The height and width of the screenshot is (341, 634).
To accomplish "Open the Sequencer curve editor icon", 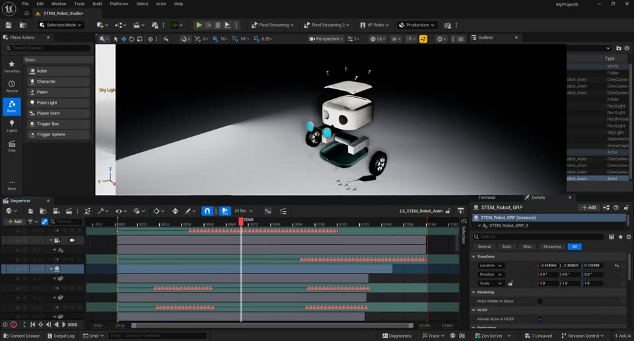I will click(x=267, y=211).
